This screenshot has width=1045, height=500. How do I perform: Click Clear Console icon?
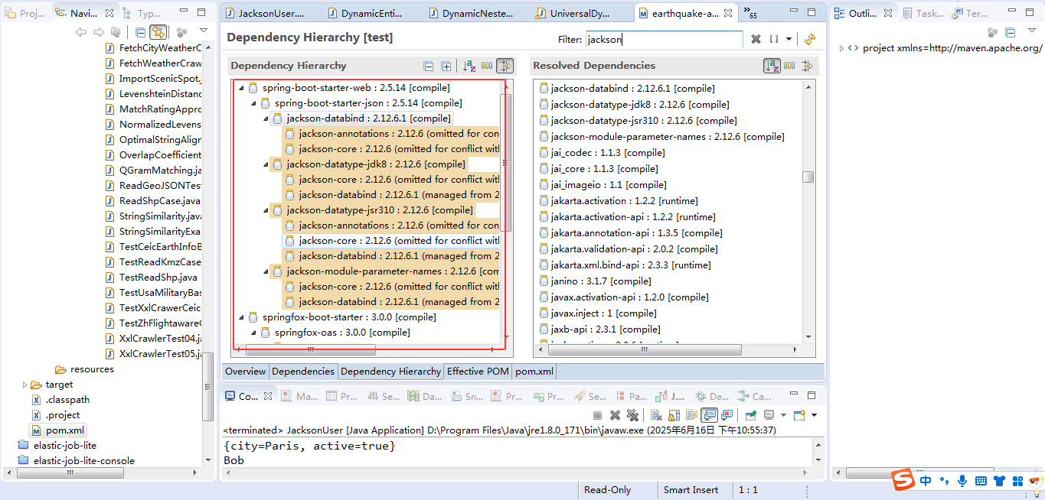click(656, 415)
